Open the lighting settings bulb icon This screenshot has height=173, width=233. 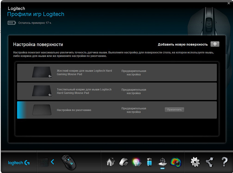coord(136,162)
